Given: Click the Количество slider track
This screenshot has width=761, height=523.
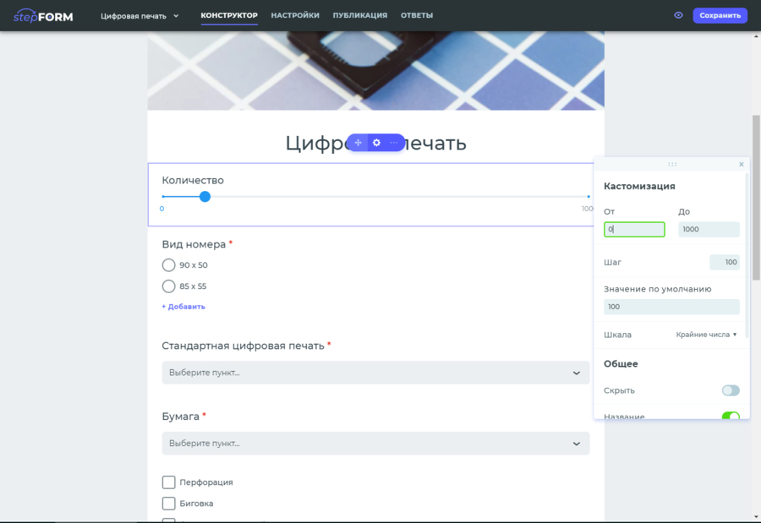Looking at the screenshot, I should tap(375, 197).
